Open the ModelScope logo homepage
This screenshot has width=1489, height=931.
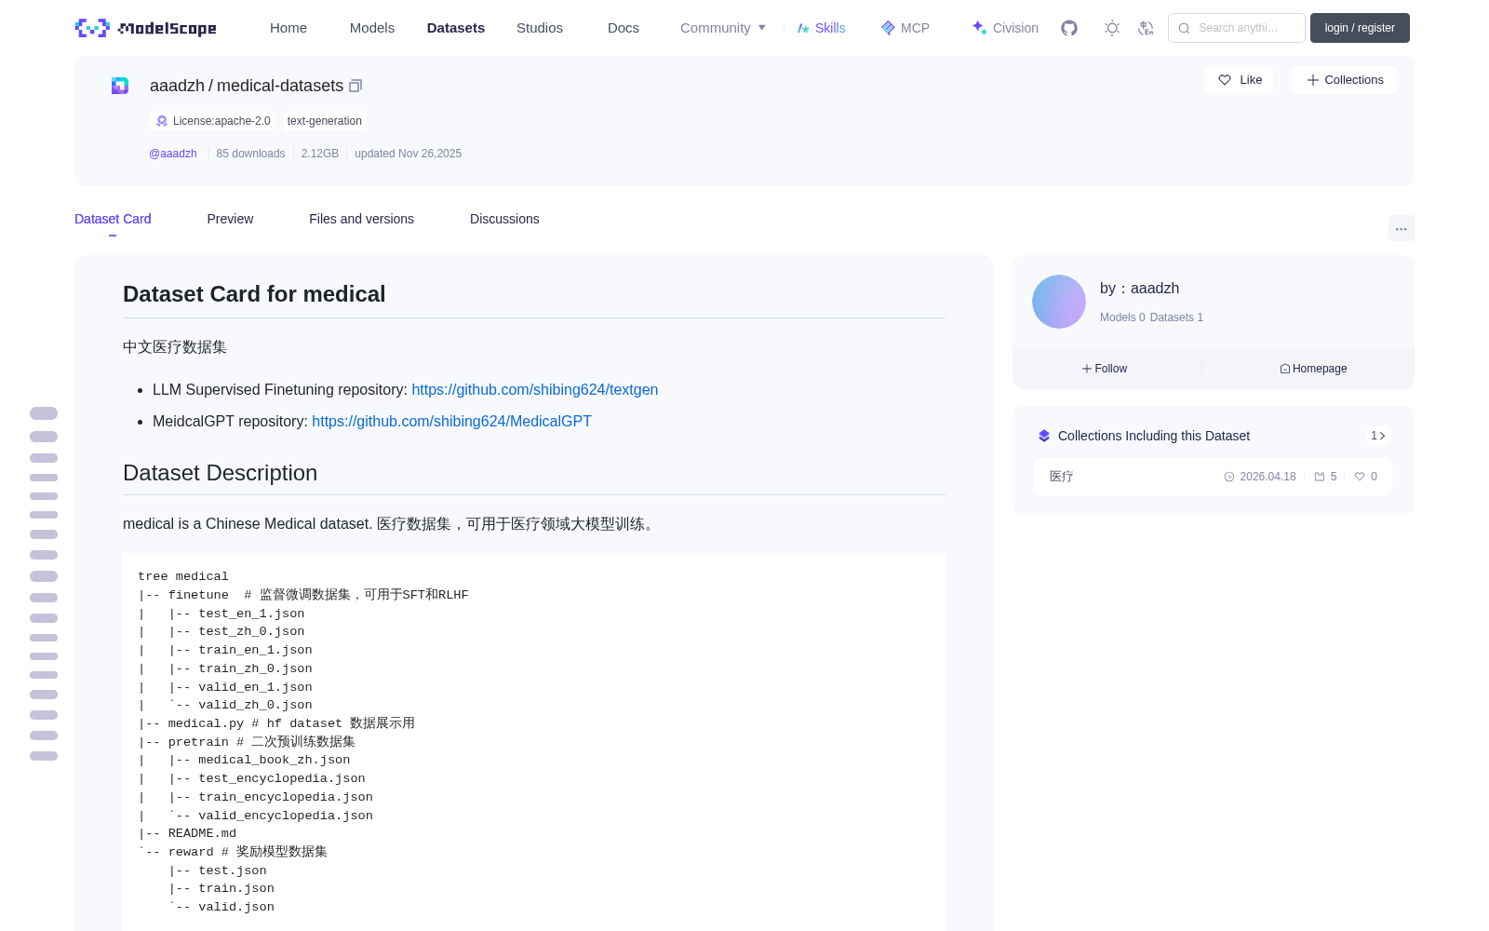click(x=146, y=28)
